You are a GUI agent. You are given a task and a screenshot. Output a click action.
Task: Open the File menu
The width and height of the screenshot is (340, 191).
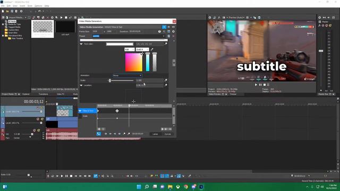[3, 6]
